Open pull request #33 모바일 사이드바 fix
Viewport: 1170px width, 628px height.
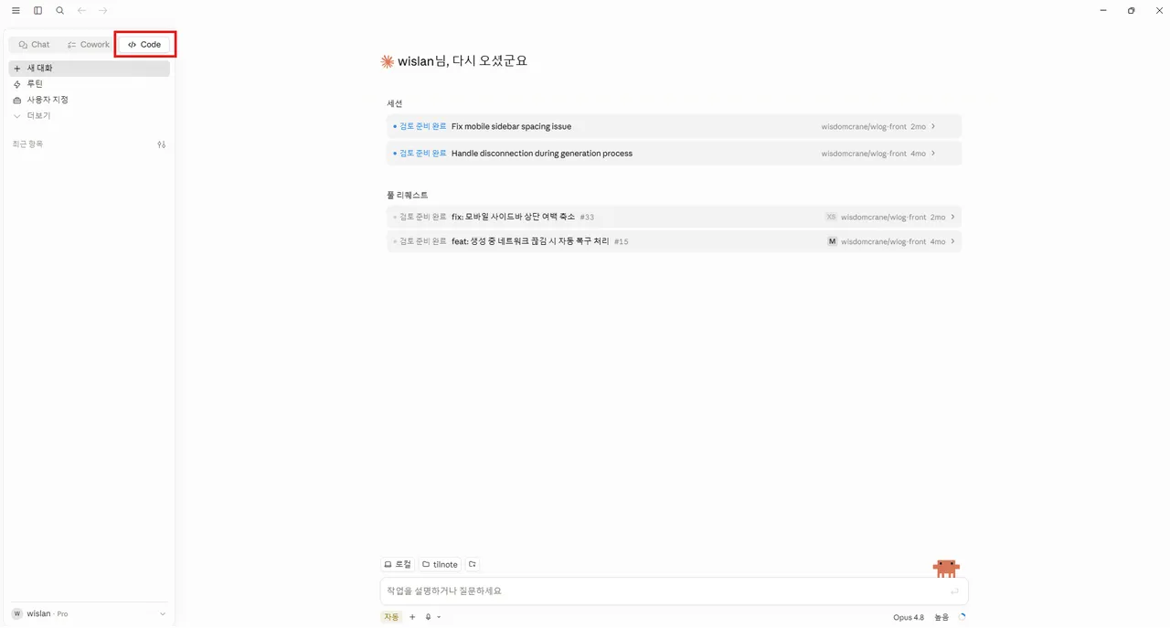click(675, 217)
